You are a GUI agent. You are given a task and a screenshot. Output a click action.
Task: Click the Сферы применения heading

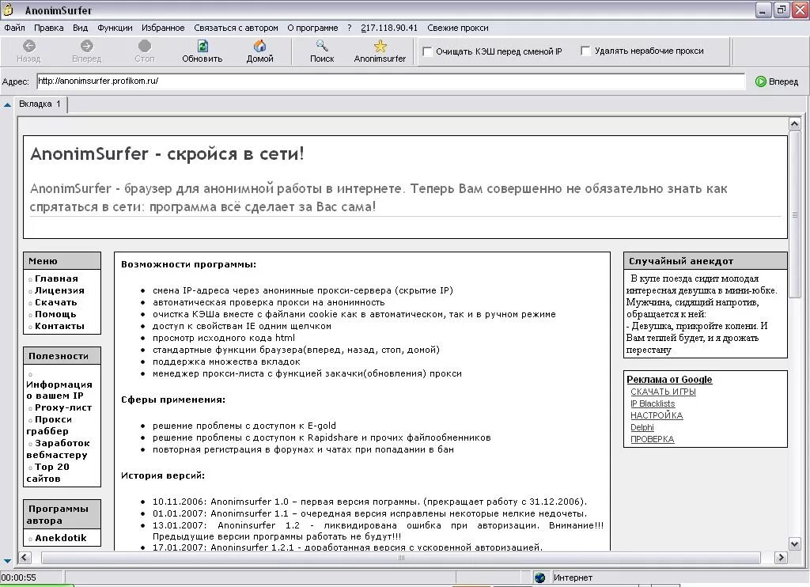tap(173, 400)
